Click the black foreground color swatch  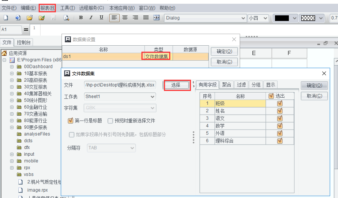282,18
